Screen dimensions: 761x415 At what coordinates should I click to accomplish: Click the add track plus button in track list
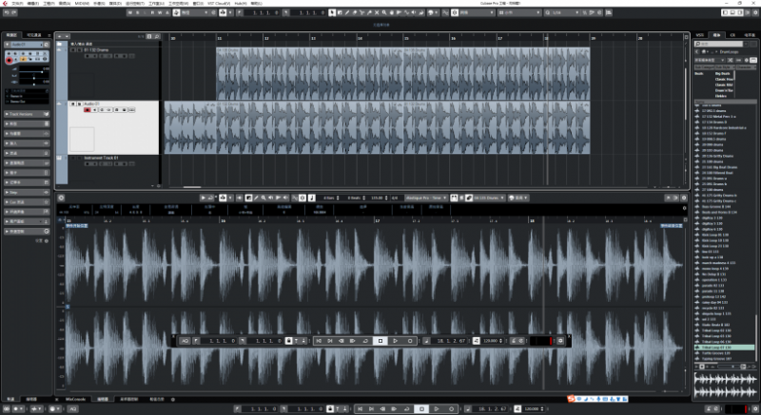pos(60,36)
